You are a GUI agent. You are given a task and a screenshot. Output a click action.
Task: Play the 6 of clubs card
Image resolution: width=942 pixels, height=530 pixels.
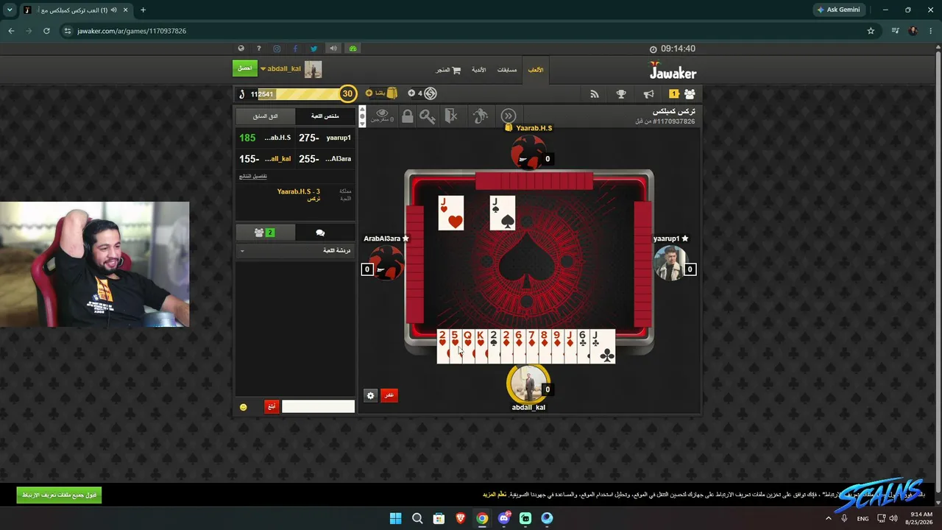(583, 346)
